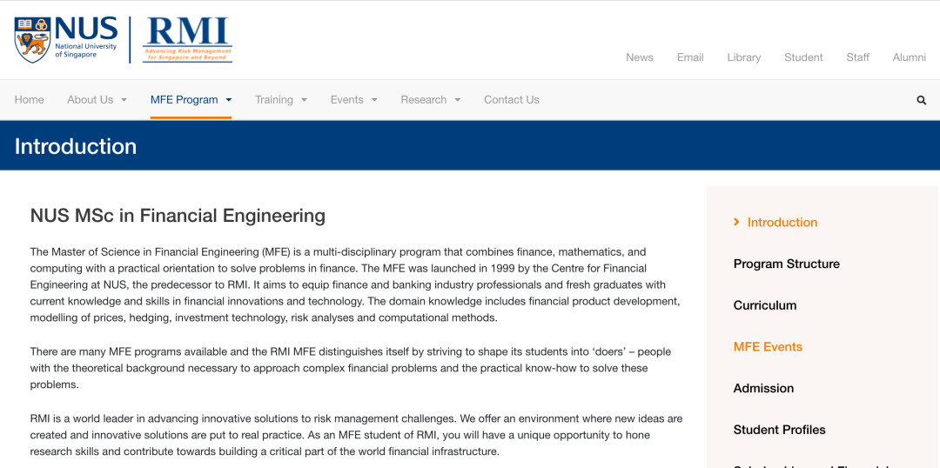Open the Email link
The image size is (940, 468).
pos(690,57)
